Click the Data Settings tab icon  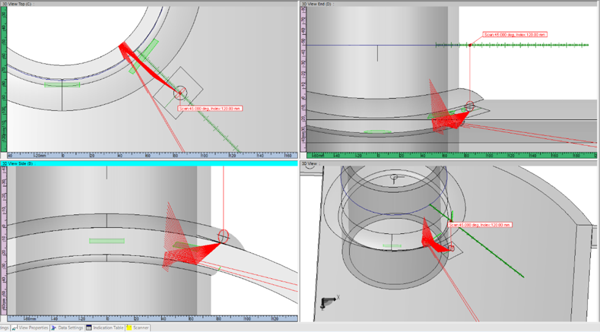point(54,328)
